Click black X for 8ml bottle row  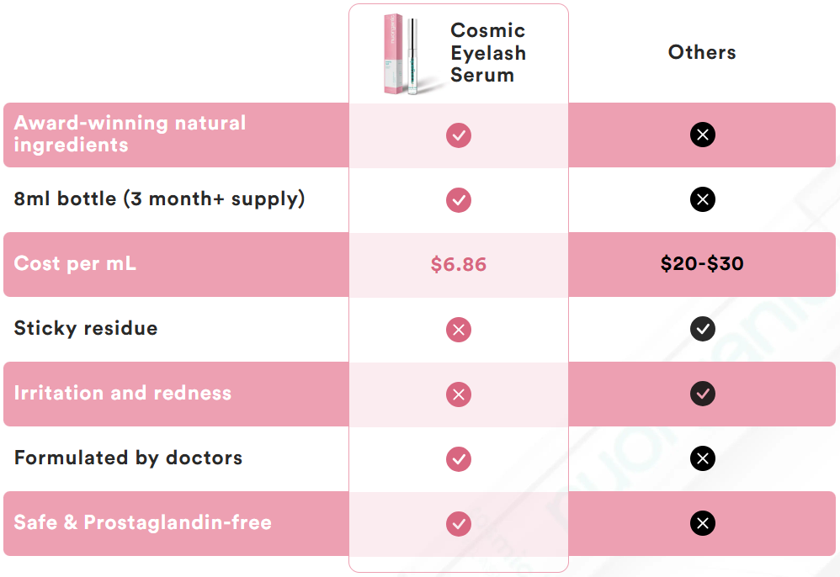703,199
